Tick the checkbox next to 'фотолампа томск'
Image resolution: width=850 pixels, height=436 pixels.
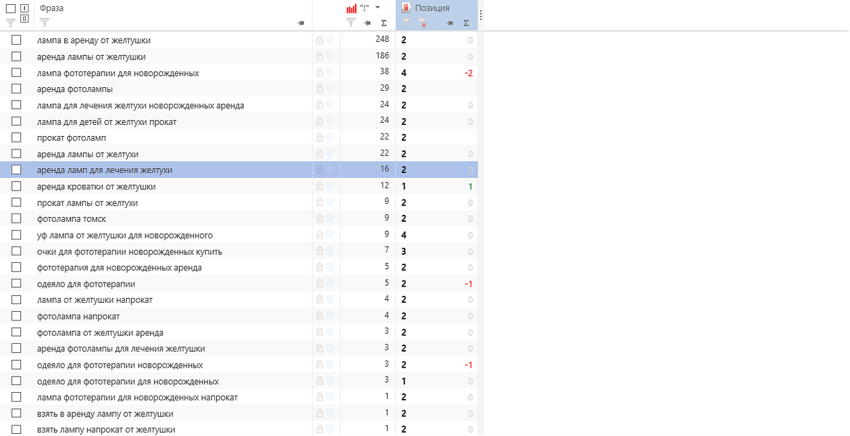tap(16, 218)
